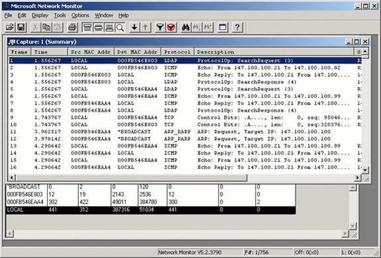
Task: Toggle the Hex pane toolbar icon
Action: click(x=109, y=27)
